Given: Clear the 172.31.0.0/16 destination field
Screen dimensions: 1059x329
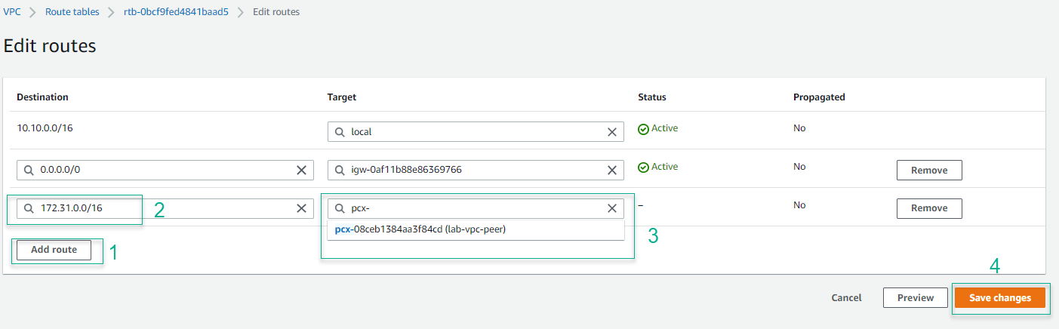Looking at the screenshot, I should (x=301, y=209).
